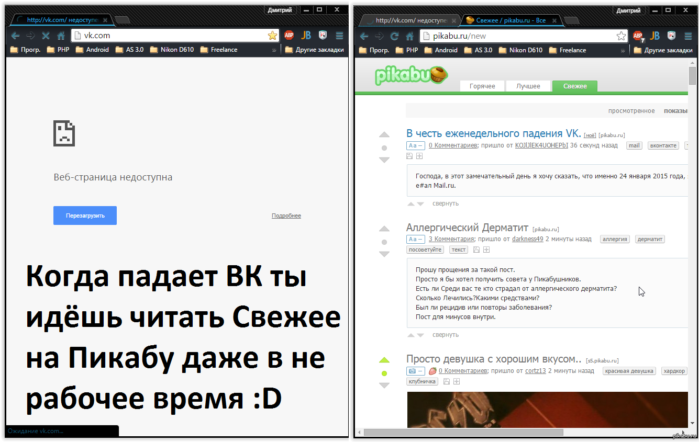Open the 'Другие закладки' folder in the vk.com window
This screenshot has height=442, width=699.
coord(315,50)
